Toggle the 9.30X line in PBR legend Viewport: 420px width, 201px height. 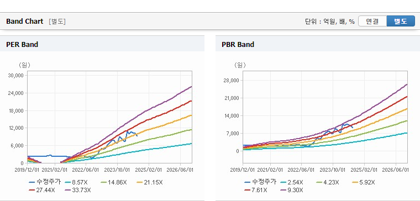click(292, 191)
